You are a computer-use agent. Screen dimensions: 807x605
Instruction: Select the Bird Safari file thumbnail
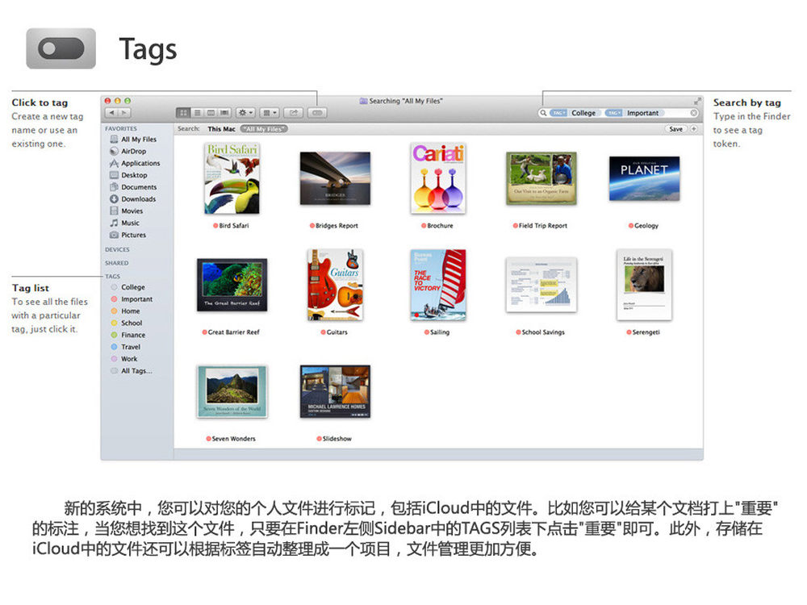point(232,178)
